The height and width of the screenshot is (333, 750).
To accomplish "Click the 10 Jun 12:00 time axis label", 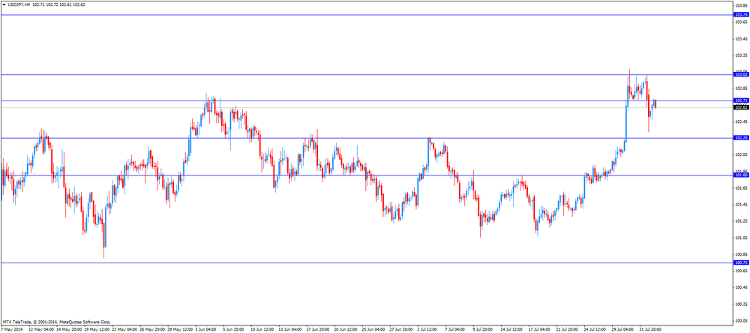I will point(263,330).
